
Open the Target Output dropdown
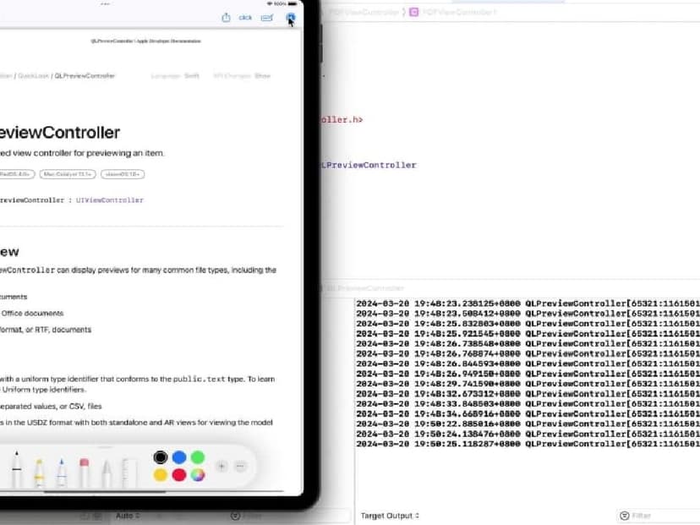tap(390, 516)
